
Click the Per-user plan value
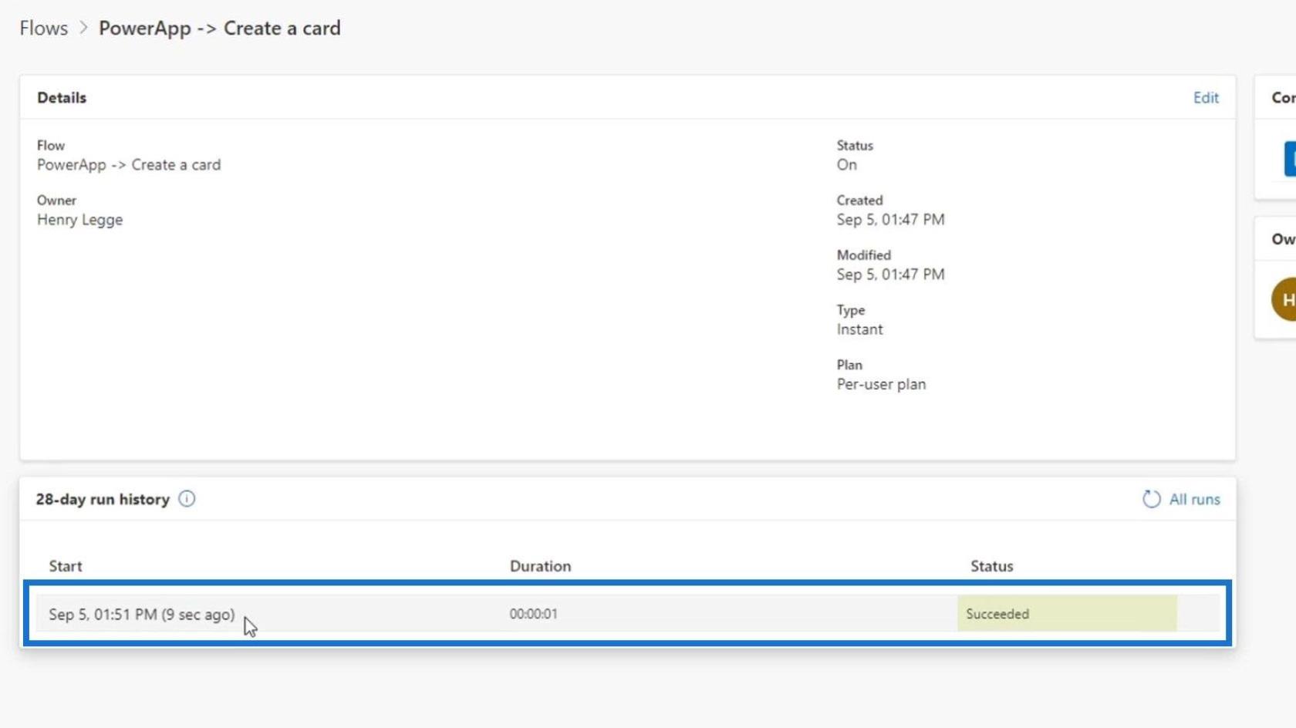coord(881,384)
